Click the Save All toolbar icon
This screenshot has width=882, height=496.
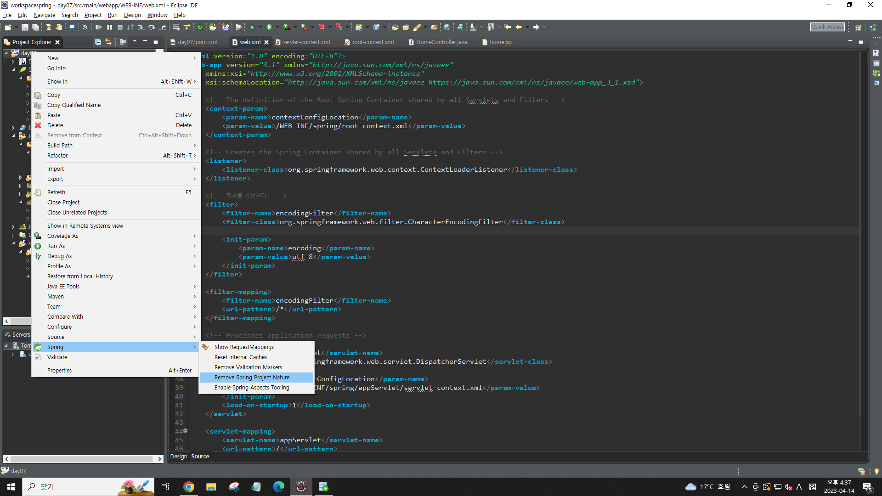point(35,27)
